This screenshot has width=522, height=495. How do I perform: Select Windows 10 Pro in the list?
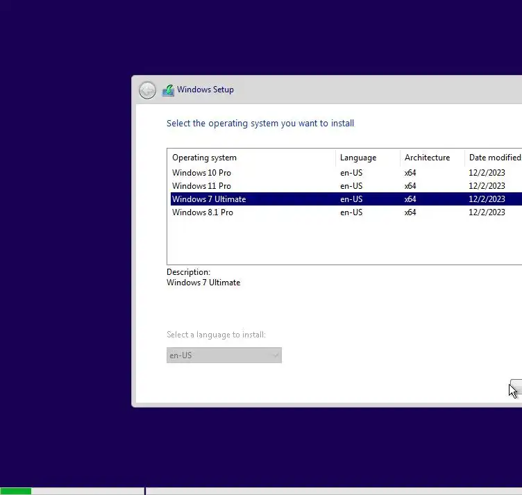pyautogui.click(x=201, y=173)
